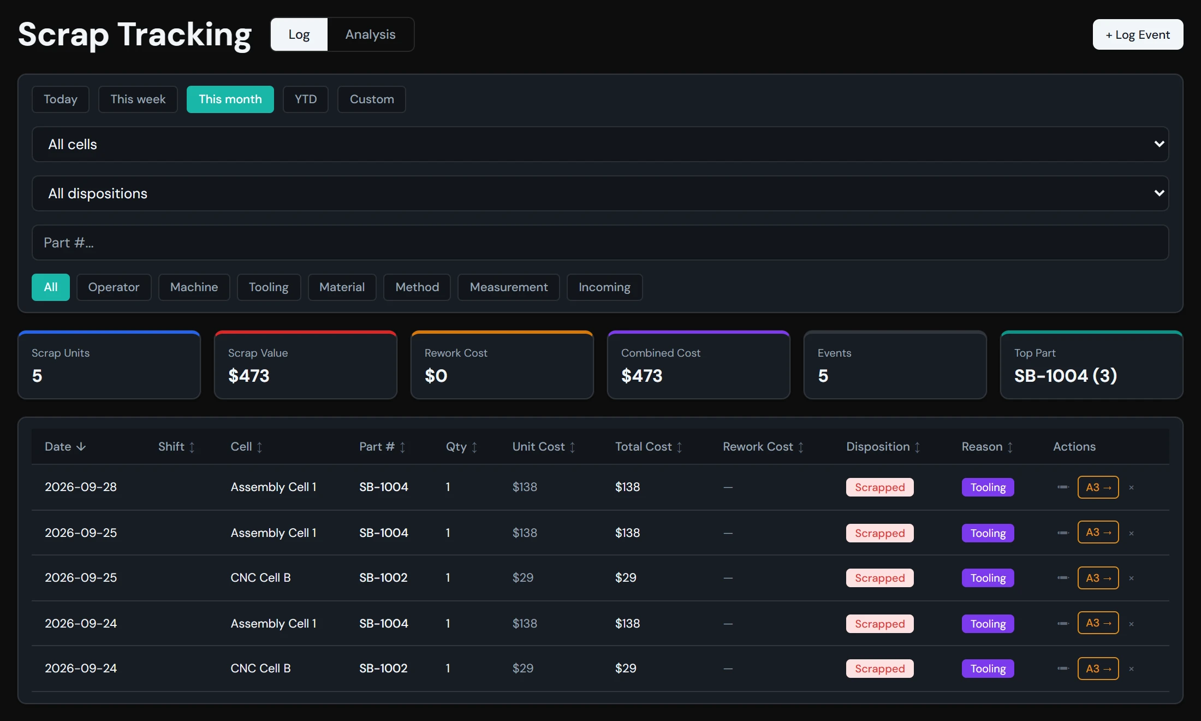Select the Incoming reason filter
This screenshot has height=721, width=1201.
(604, 287)
